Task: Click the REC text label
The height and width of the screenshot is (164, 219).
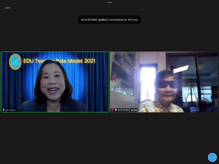Action: coord(8,8)
